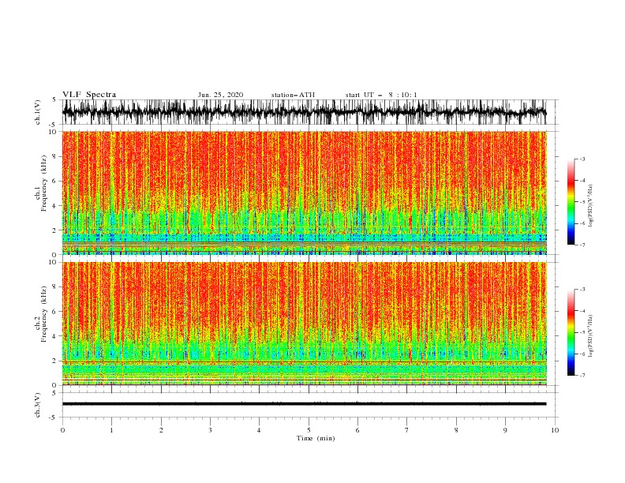This screenshot has height=483, width=625.
Task: Click time axis tick label "10"
Action: click(x=555, y=430)
